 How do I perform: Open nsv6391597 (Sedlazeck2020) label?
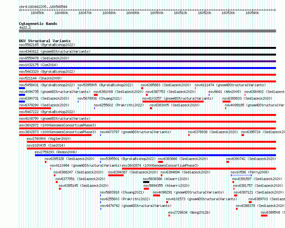coord(257,179)
